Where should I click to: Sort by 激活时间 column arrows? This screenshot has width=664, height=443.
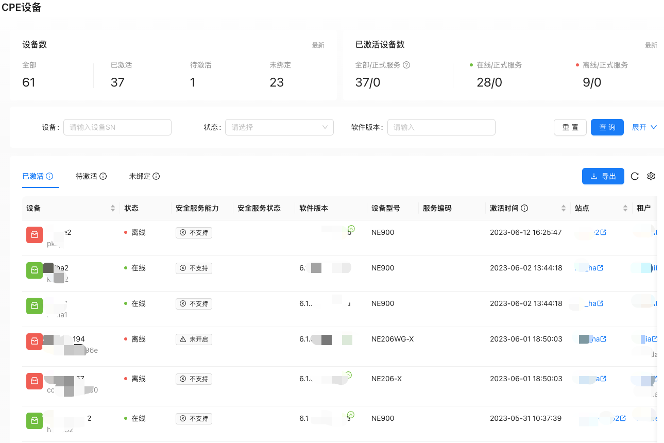pos(563,208)
